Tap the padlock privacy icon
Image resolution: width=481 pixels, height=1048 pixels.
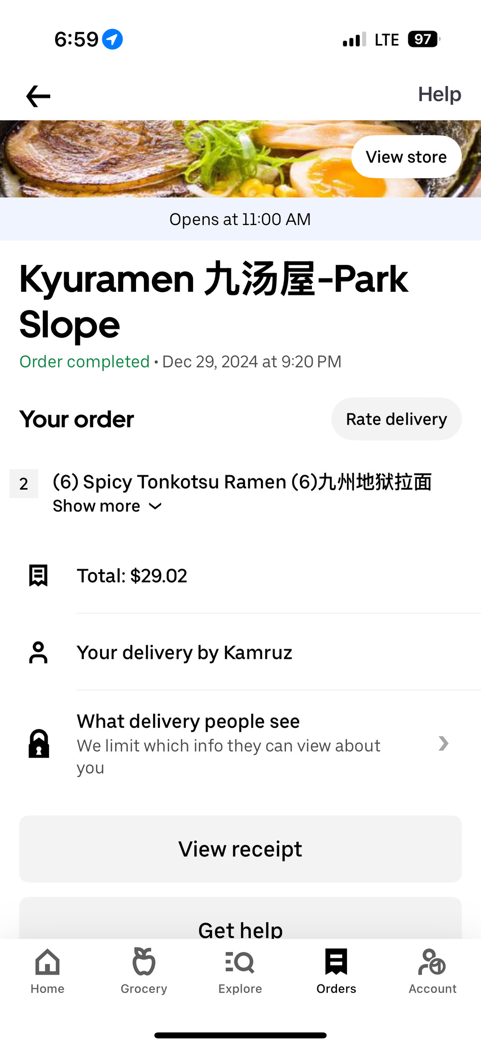39,744
